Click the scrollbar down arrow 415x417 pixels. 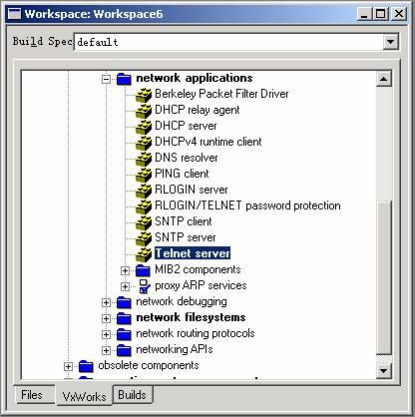tap(384, 370)
